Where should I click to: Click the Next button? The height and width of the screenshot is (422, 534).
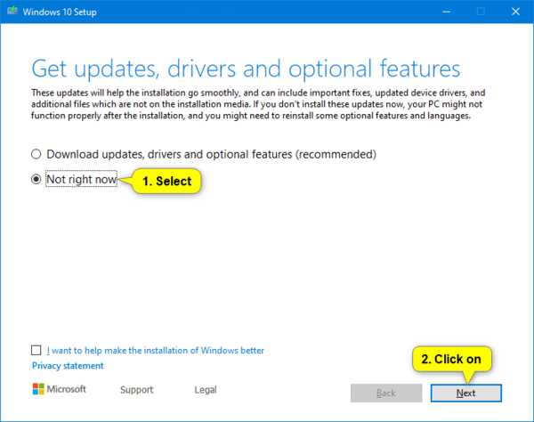coord(465,393)
